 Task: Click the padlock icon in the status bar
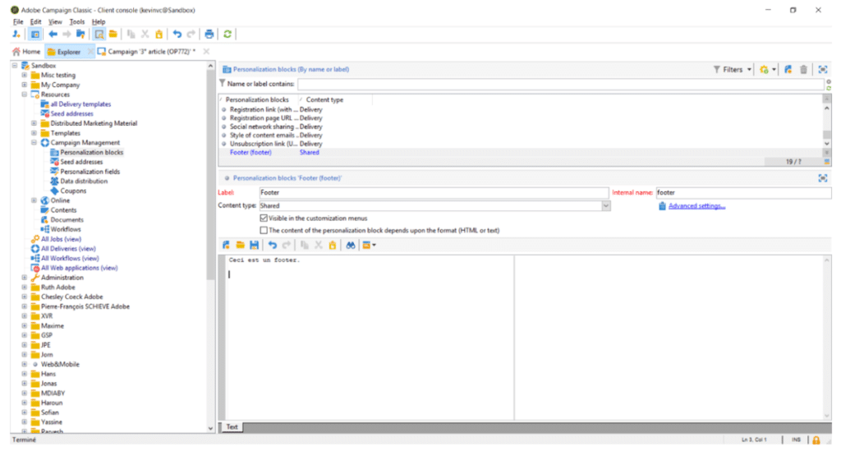(x=816, y=440)
